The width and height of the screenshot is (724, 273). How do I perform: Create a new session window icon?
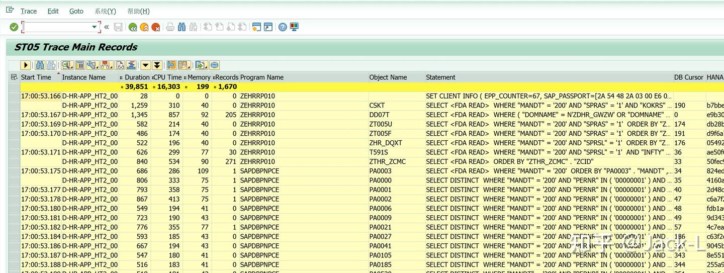click(256, 27)
